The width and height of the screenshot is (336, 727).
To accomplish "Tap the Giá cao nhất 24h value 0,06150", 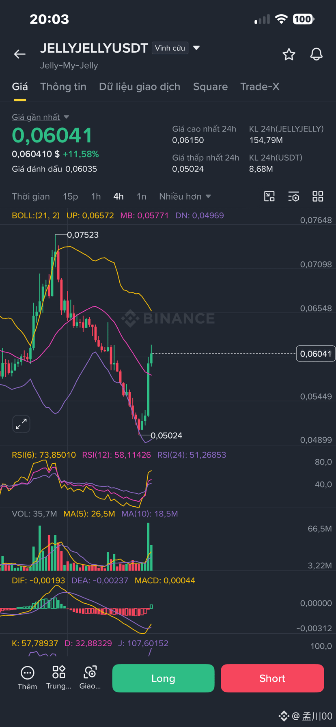I will [x=188, y=140].
